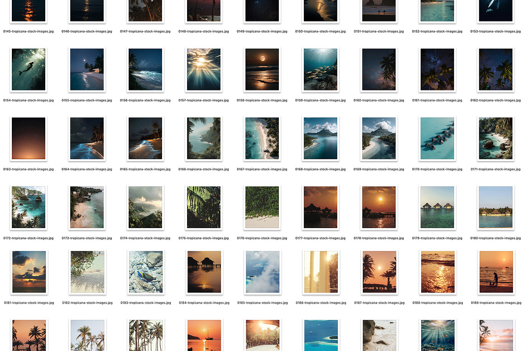This screenshot has height=351, width=527.
Task: Select the misty green mountains thumbnail 0174
Action: [x=145, y=207]
